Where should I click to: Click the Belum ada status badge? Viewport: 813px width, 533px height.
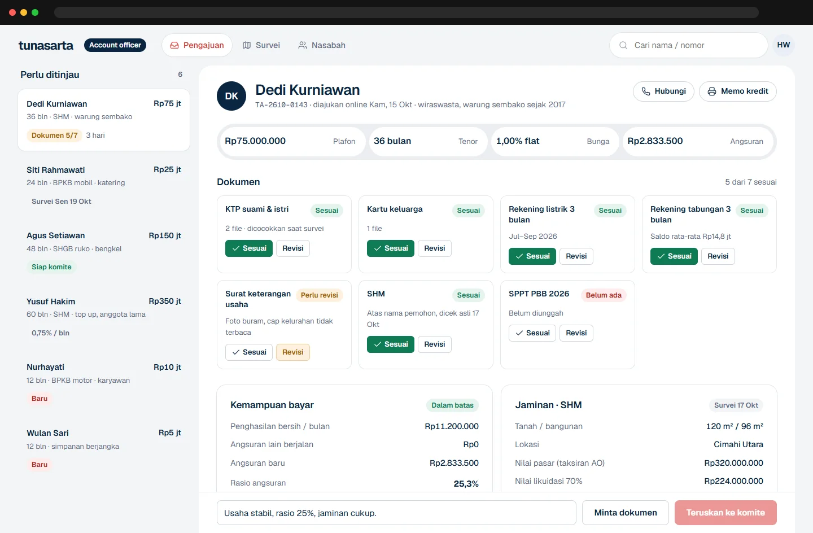tap(604, 295)
